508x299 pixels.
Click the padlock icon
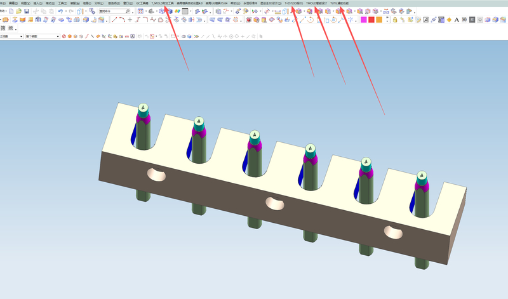(395, 20)
